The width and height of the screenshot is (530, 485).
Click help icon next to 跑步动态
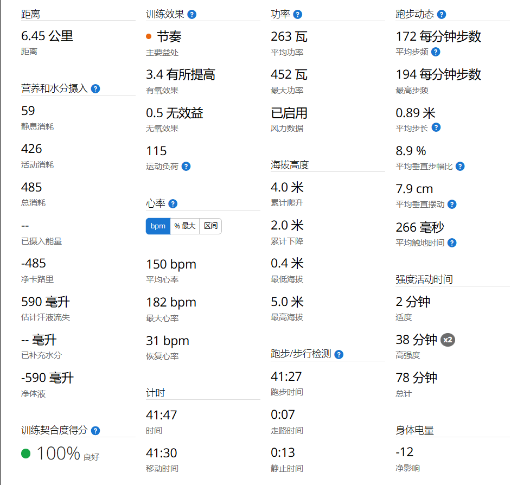click(442, 15)
